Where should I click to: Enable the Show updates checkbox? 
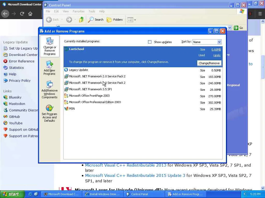150,42
